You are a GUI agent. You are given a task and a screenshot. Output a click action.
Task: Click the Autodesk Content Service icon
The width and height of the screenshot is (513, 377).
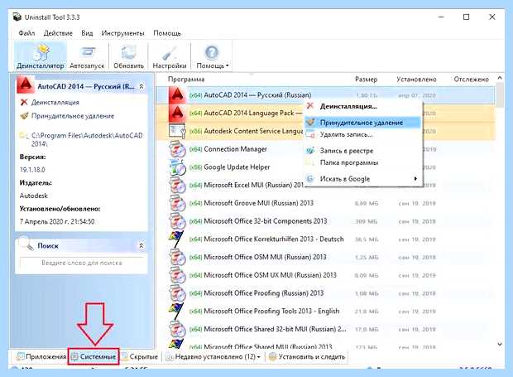(177, 131)
